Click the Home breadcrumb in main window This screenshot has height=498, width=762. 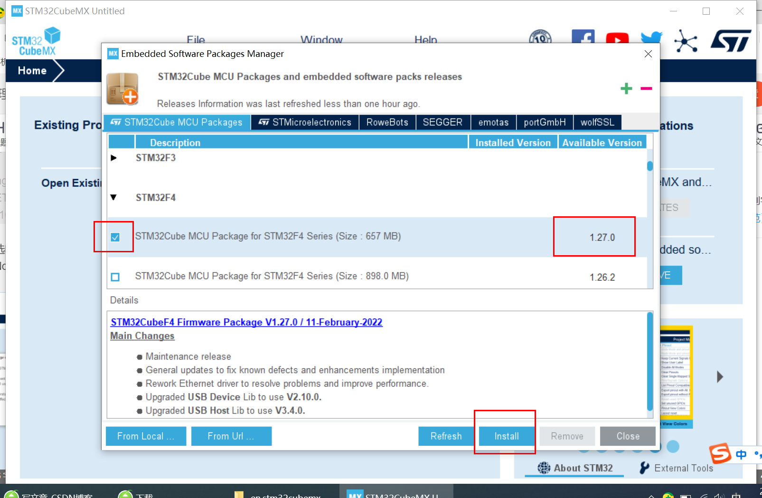click(32, 71)
